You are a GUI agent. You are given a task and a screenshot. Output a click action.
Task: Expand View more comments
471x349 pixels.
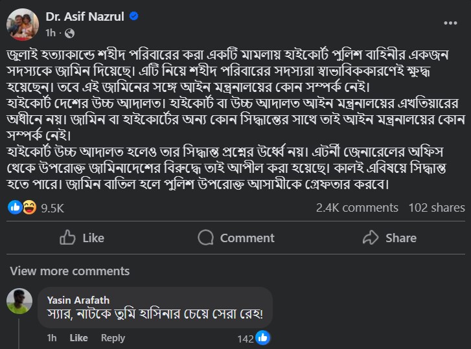[x=70, y=271]
